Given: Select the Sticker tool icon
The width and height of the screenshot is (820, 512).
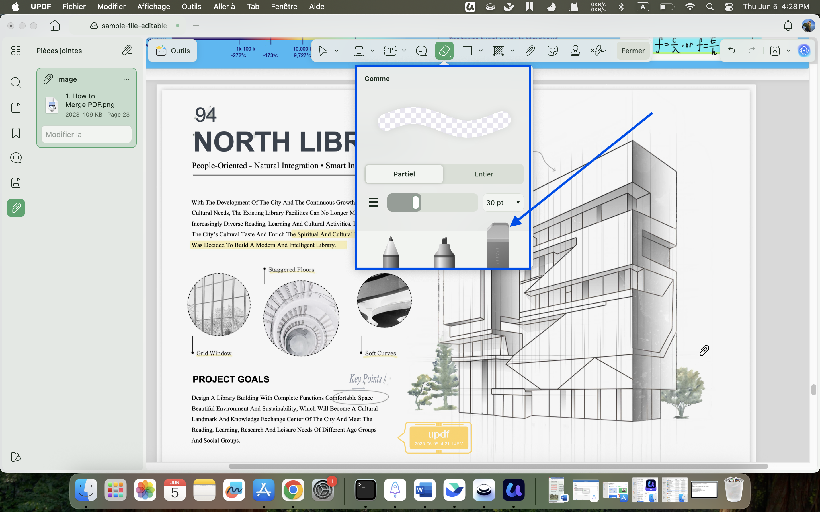Looking at the screenshot, I should [x=552, y=51].
